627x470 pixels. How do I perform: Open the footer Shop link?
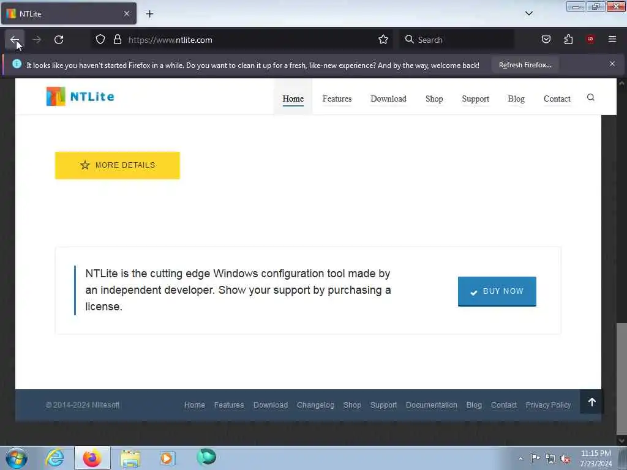click(x=352, y=405)
